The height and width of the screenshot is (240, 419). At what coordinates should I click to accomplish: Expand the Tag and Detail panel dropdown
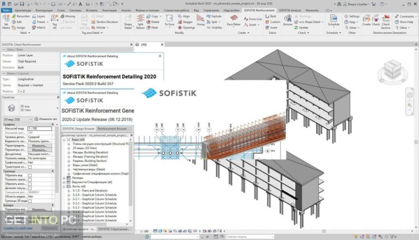click(92, 33)
